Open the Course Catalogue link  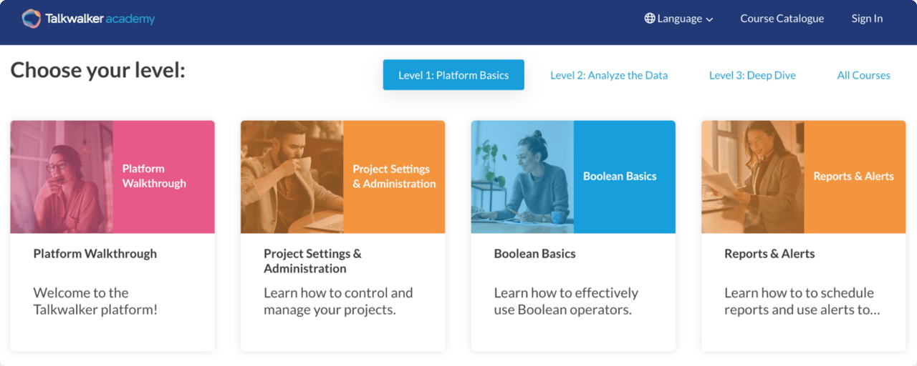[x=782, y=19]
